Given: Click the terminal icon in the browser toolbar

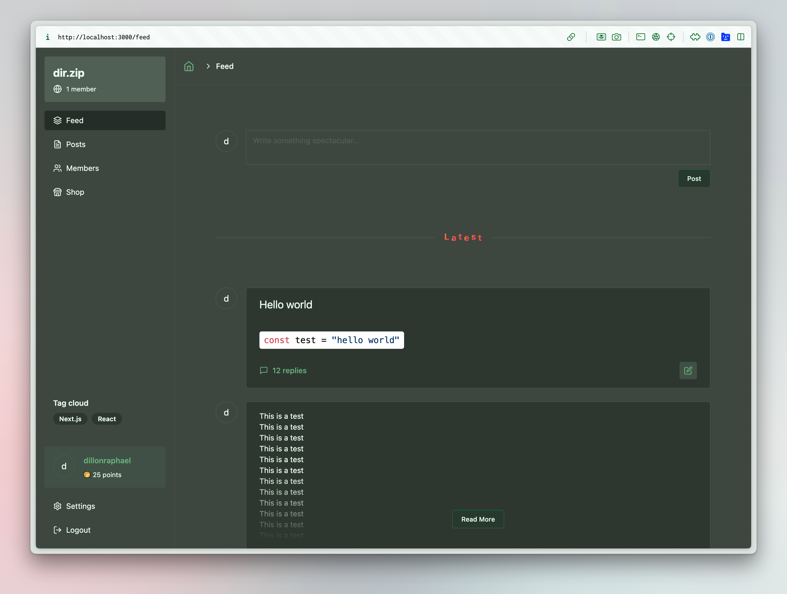Looking at the screenshot, I should point(640,37).
